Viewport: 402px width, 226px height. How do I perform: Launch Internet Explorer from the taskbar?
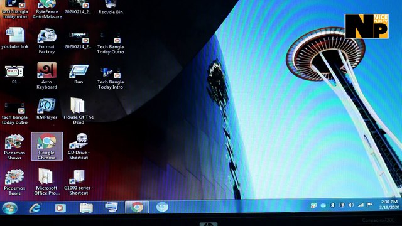(35, 208)
